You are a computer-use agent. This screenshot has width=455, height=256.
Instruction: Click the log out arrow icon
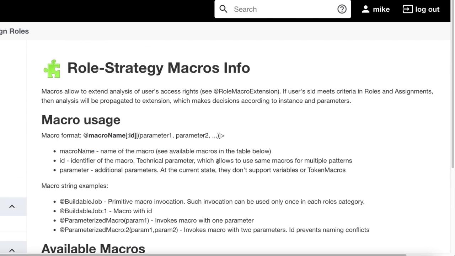click(407, 9)
